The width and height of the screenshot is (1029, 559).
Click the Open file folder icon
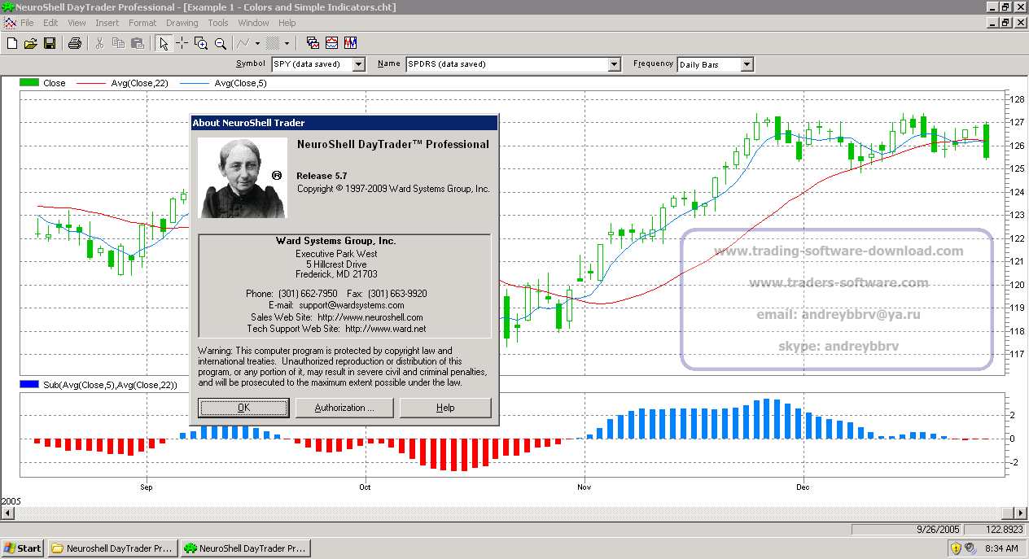(x=31, y=43)
